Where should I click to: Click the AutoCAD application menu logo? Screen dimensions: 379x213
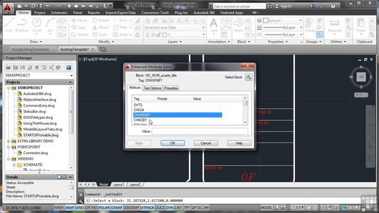point(8,8)
